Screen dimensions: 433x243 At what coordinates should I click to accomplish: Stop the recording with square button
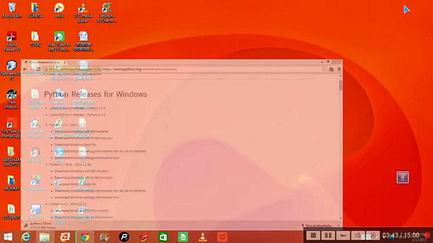[313, 235]
